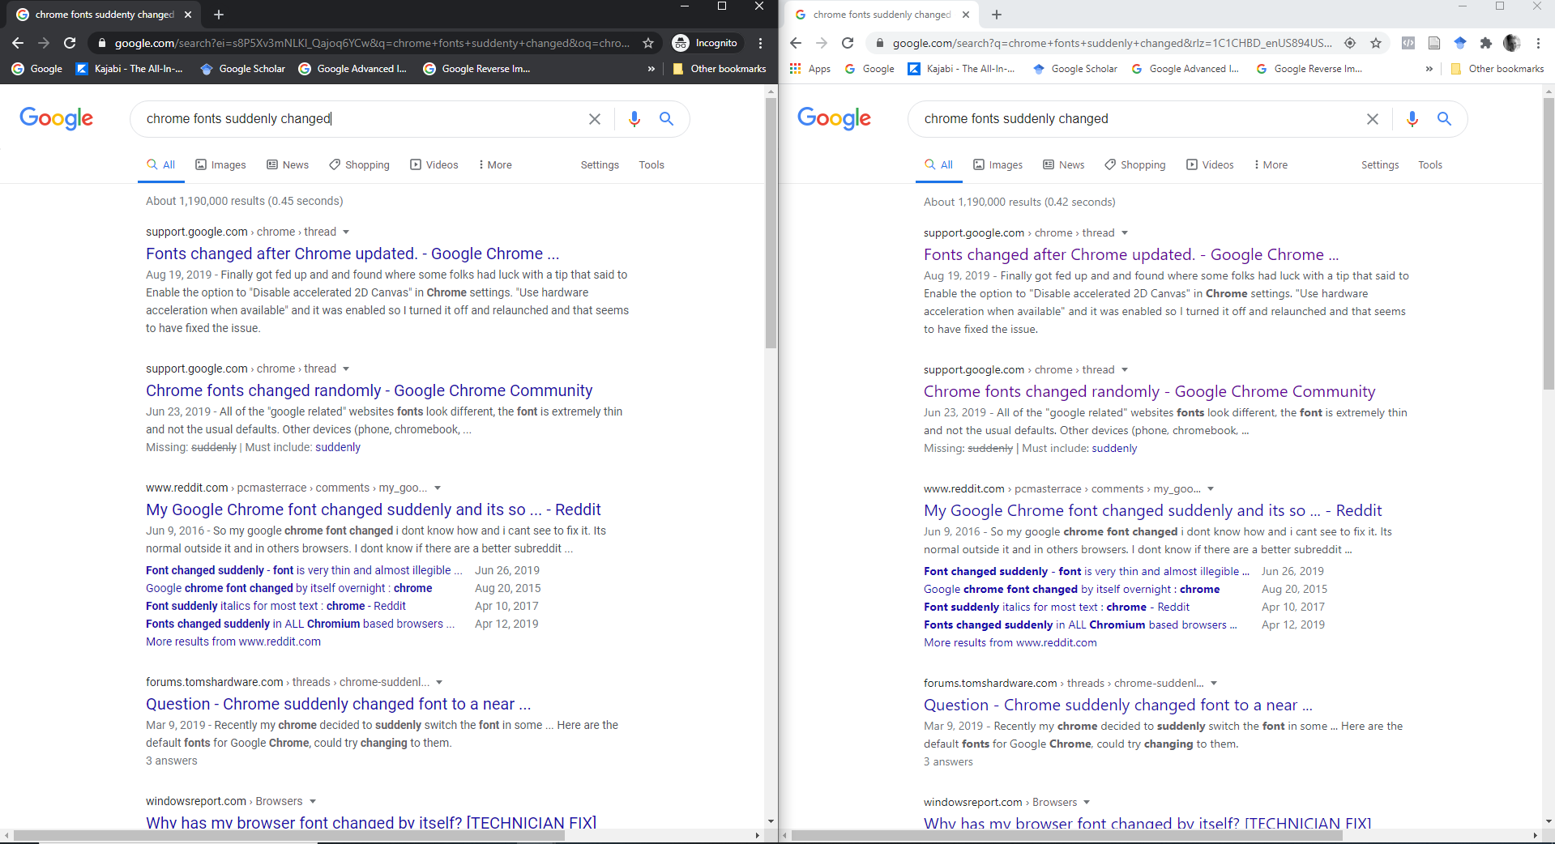Screen dimensions: 1555x844
Task: Click the code brackets extension icon
Action: (x=1408, y=43)
